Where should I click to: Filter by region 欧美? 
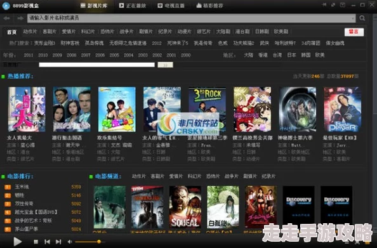(x=320, y=55)
